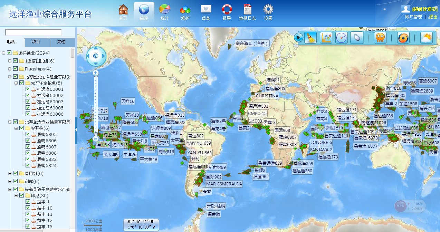Screen dimensions: 440x232
Task: Uncheck the 桂远渔60001 vessel checkbox
Action: pyautogui.click(x=28, y=89)
